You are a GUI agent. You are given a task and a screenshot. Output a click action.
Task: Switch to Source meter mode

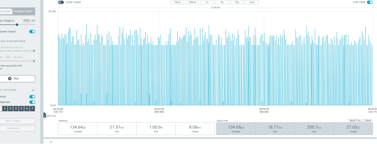coord(6,11)
